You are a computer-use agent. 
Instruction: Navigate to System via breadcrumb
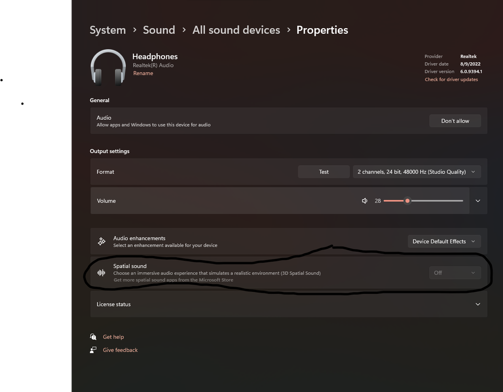click(107, 30)
